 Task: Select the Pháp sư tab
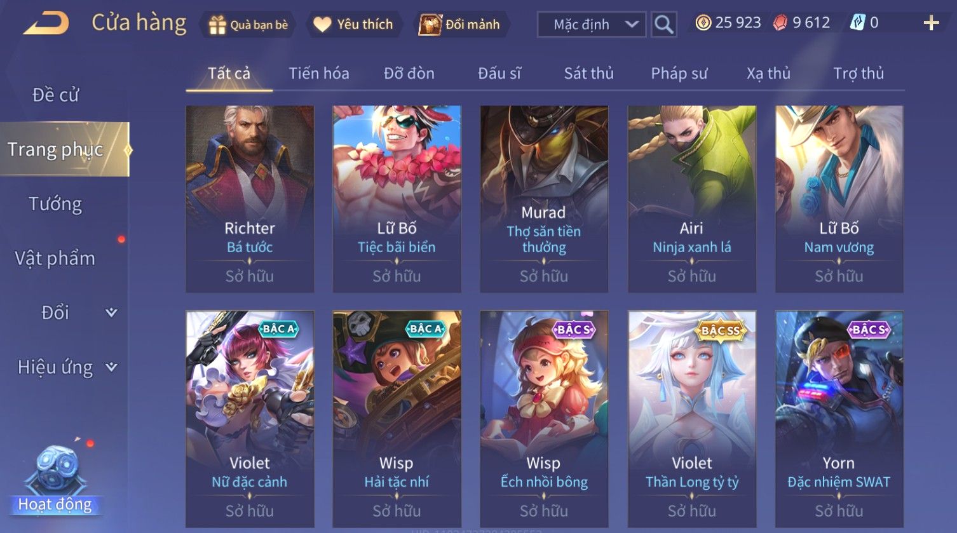click(679, 74)
